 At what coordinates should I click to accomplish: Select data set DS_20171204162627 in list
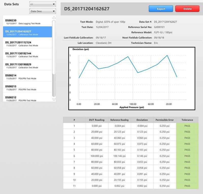pyautogui.click(x=27, y=33)
